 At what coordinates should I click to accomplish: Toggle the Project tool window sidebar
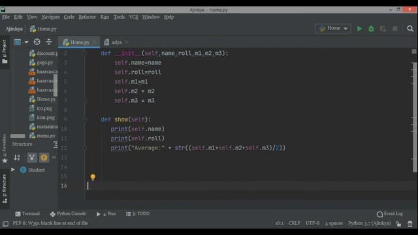pos(5,52)
